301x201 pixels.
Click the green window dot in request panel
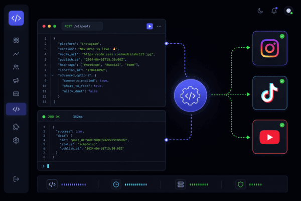(55, 26)
